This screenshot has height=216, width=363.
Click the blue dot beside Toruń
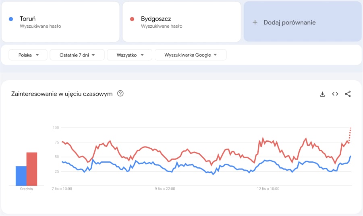(11, 19)
